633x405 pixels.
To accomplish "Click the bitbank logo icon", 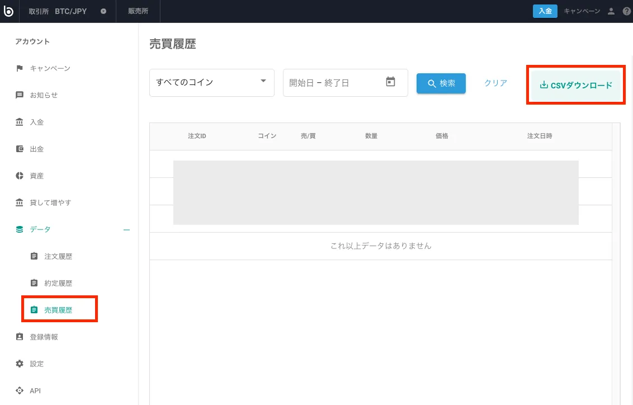I will 8,11.
